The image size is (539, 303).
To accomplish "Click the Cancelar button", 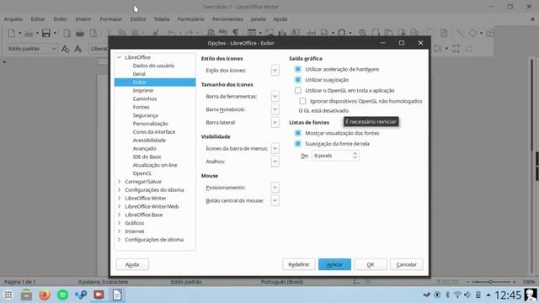I will point(406,264).
